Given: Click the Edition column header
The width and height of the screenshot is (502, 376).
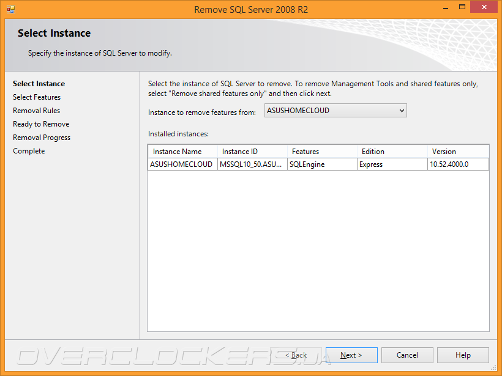Looking at the screenshot, I should (x=392, y=152).
